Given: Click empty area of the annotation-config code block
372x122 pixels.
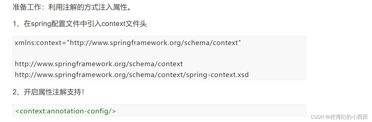Looking at the screenshot, I should pos(211,111).
